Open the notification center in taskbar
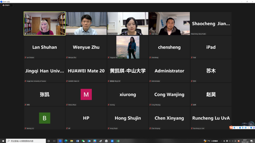 251,141
